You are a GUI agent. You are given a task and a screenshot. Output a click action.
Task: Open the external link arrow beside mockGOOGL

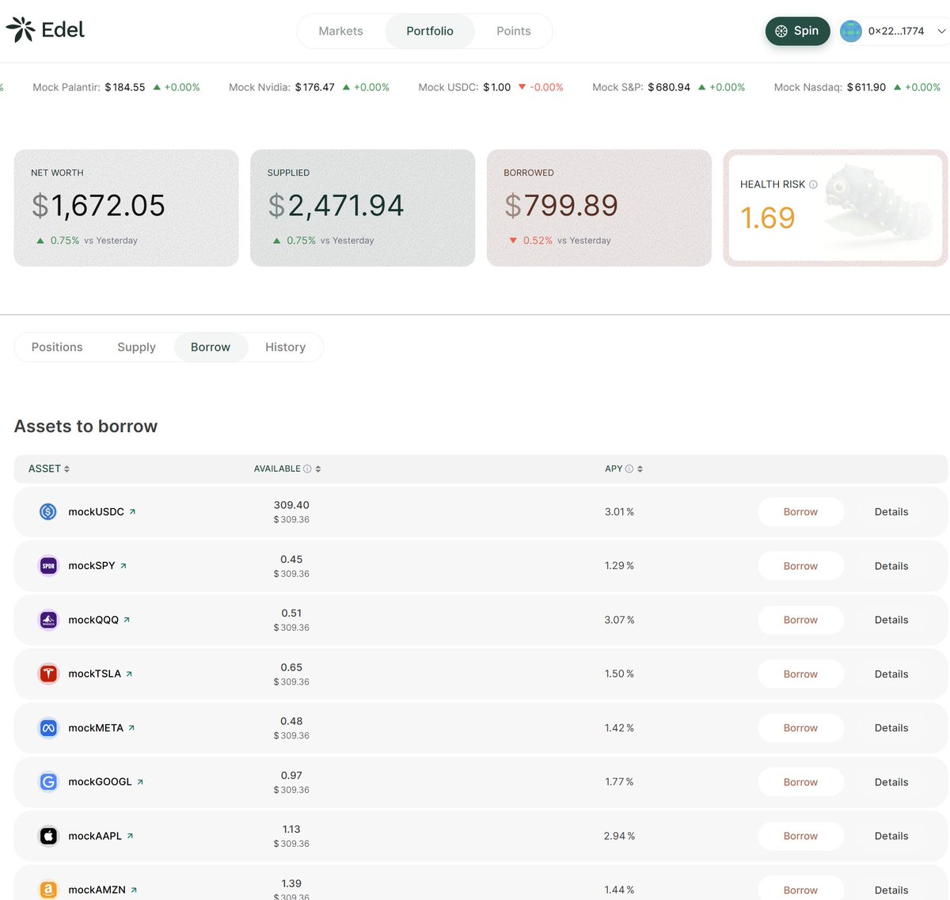pos(140,781)
